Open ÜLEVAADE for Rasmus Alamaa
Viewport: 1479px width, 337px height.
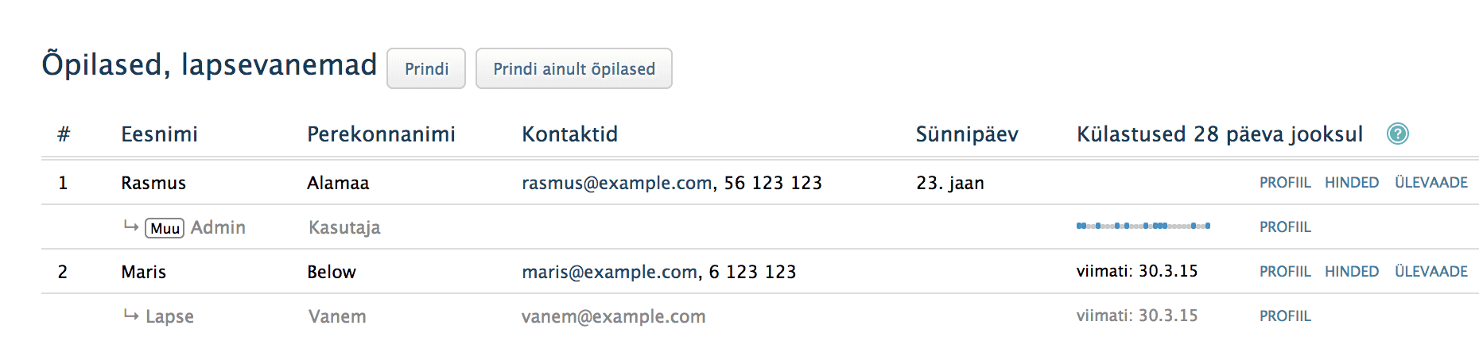point(1430,183)
